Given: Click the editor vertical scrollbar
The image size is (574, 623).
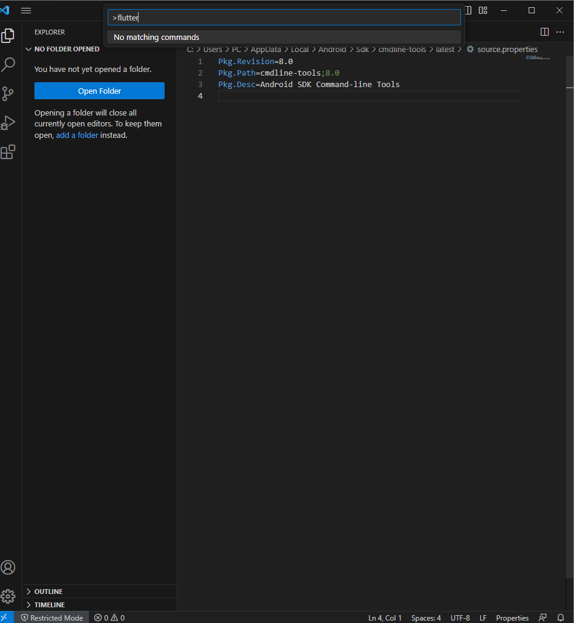Looking at the screenshot, I should pyautogui.click(x=570, y=318).
